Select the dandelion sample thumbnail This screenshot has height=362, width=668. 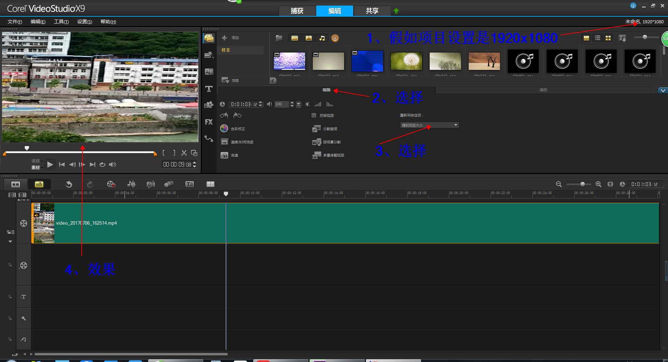coord(406,61)
